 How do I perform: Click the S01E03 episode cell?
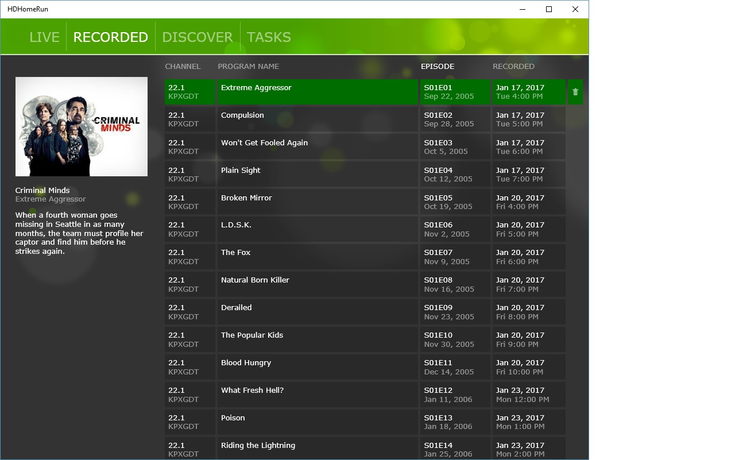pos(455,147)
